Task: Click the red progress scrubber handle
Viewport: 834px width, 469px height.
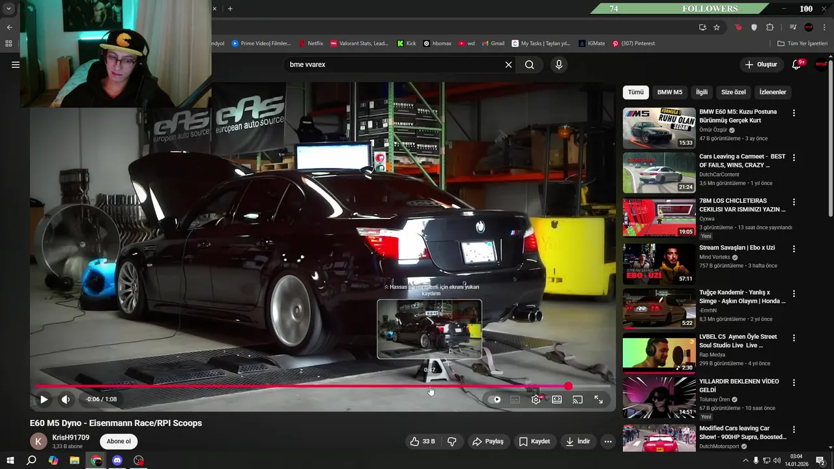Action: point(569,386)
